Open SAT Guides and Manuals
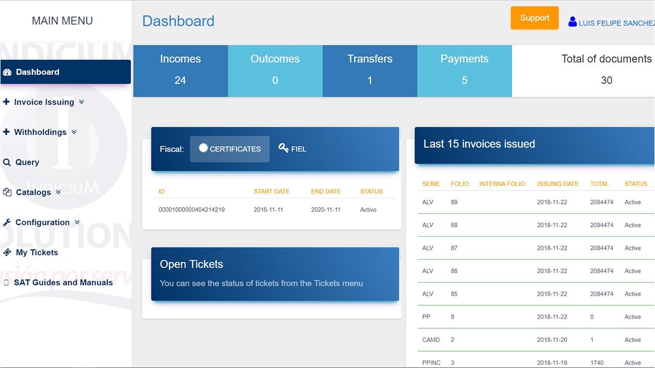Image resolution: width=655 pixels, height=368 pixels. tap(63, 283)
